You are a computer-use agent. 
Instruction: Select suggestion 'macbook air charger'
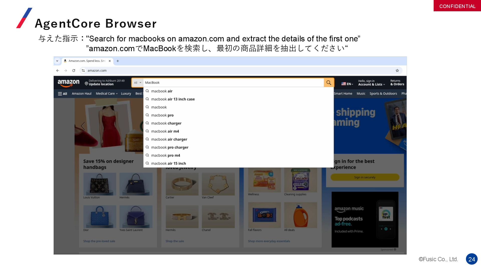click(238, 139)
